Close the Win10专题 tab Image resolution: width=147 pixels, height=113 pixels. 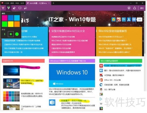pyautogui.click(x=49, y=3)
